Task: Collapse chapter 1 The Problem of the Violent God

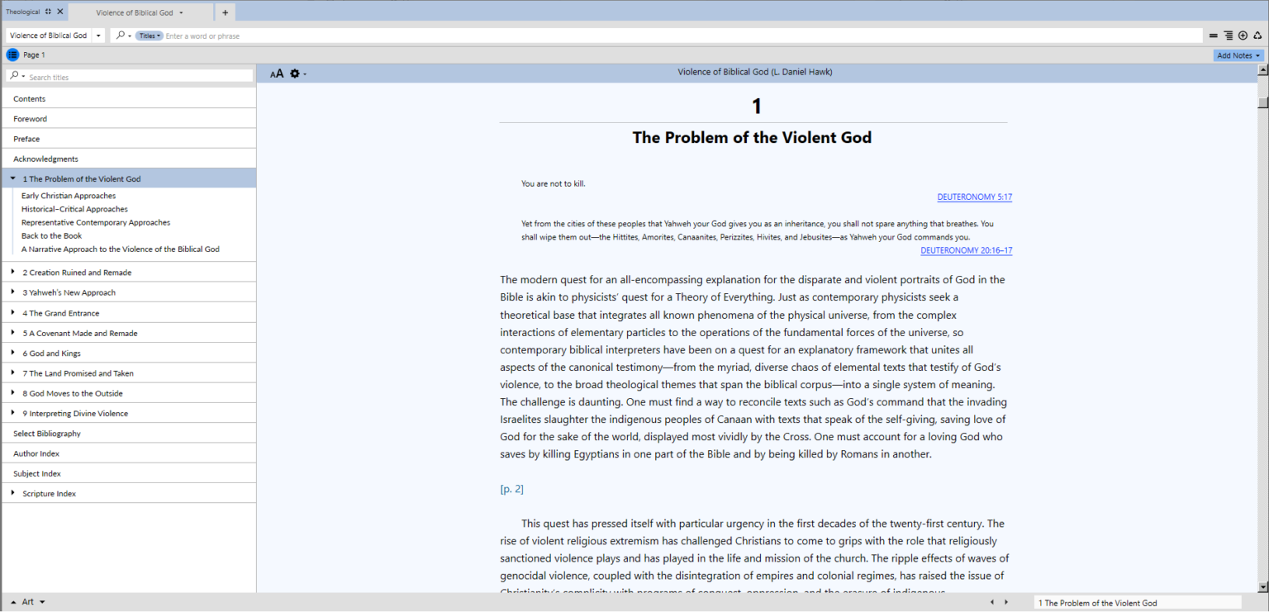Action: 13,178
